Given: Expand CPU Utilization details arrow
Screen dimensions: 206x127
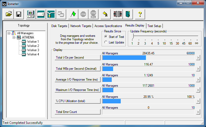Looking at the screenshot, I should point(198,101).
